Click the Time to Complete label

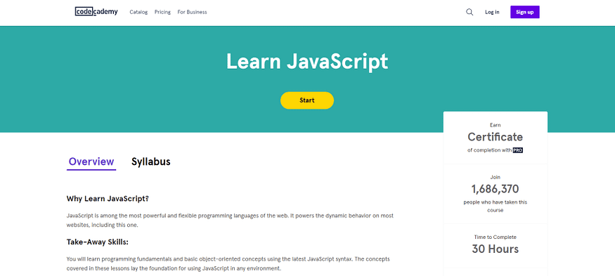tap(495, 237)
